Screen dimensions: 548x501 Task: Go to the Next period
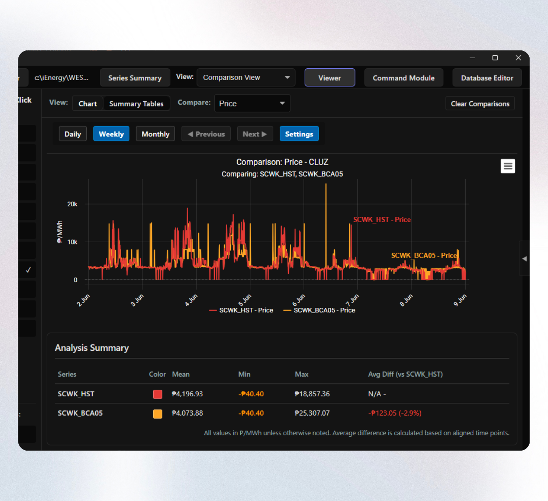255,134
